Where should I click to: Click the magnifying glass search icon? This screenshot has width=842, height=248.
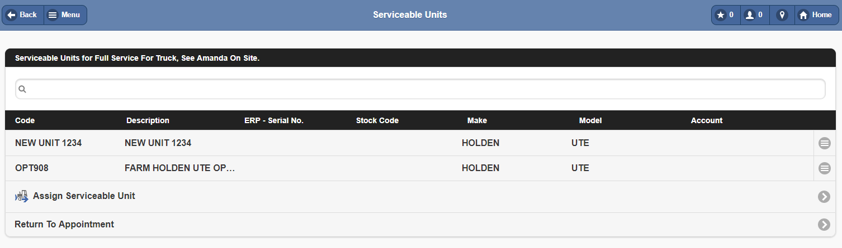[23, 89]
